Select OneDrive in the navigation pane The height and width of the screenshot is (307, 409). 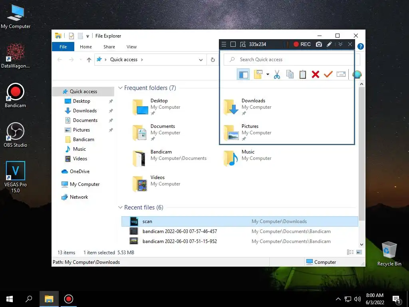coord(79,171)
